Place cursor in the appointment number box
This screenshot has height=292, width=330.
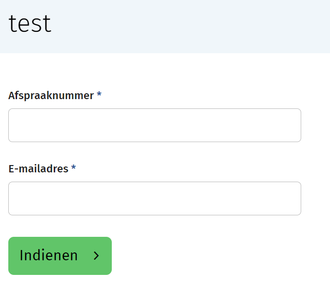point(154,125)
